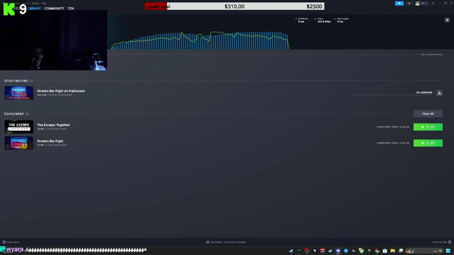Switch to the LIBRARY tab
This screenshot has height=255, width=454.
[34, 8]
